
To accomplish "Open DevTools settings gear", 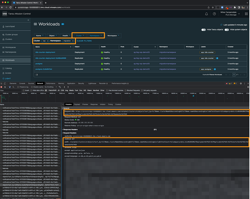I will (241, 83).
